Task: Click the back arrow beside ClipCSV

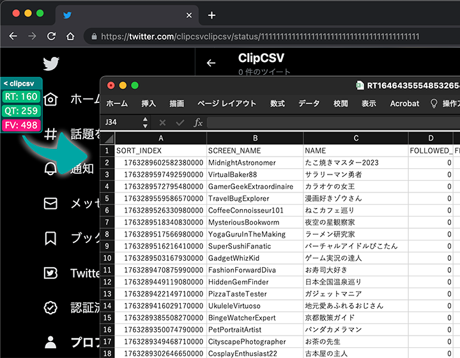Action: (211, 63)
